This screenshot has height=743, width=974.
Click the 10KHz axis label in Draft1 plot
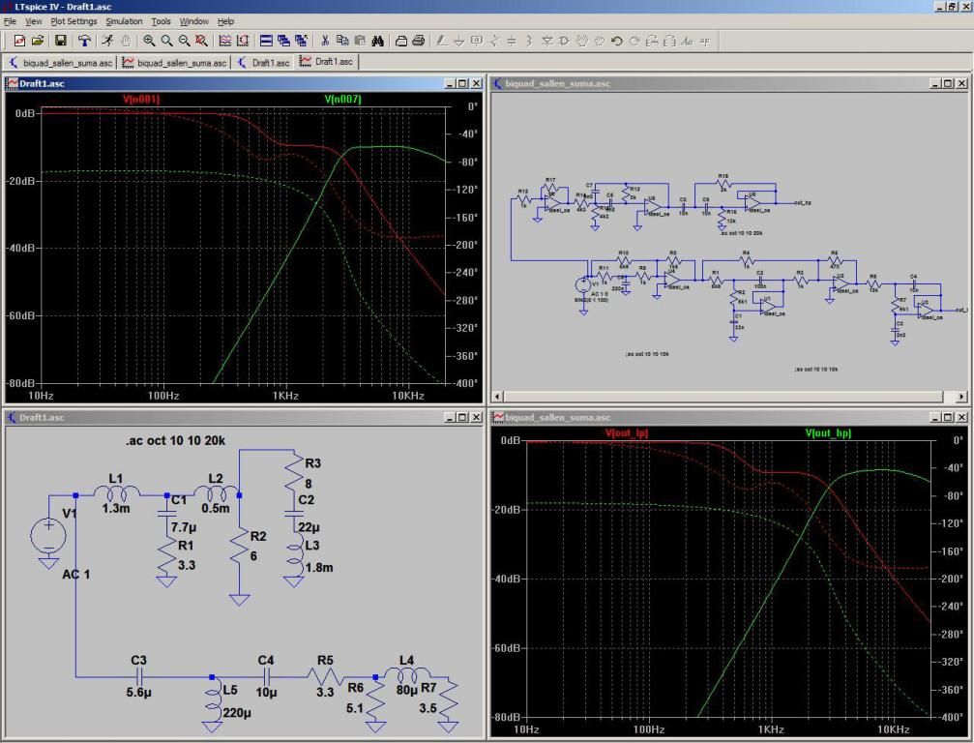tap(407, 395)
